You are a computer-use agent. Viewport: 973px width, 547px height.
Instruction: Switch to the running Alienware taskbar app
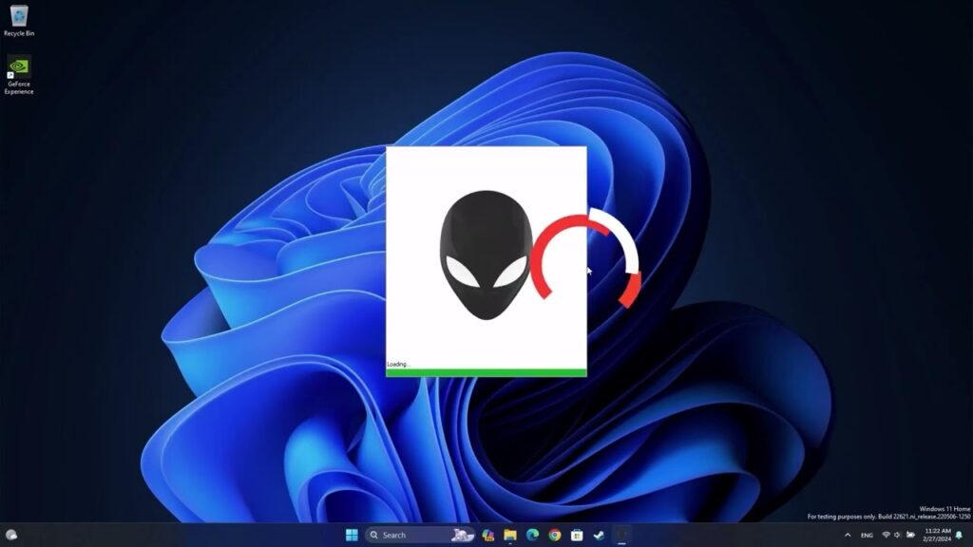[621, 535]
